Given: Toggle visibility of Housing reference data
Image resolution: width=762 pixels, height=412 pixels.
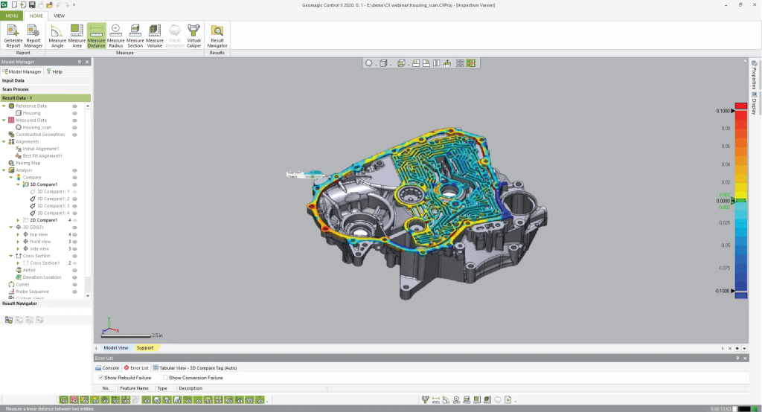Looking at the screenshot, I should pyautogui.click(x=74, y=113).
